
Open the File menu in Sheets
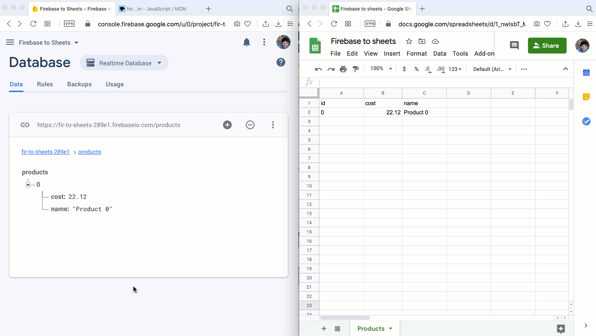click(335, 54)
